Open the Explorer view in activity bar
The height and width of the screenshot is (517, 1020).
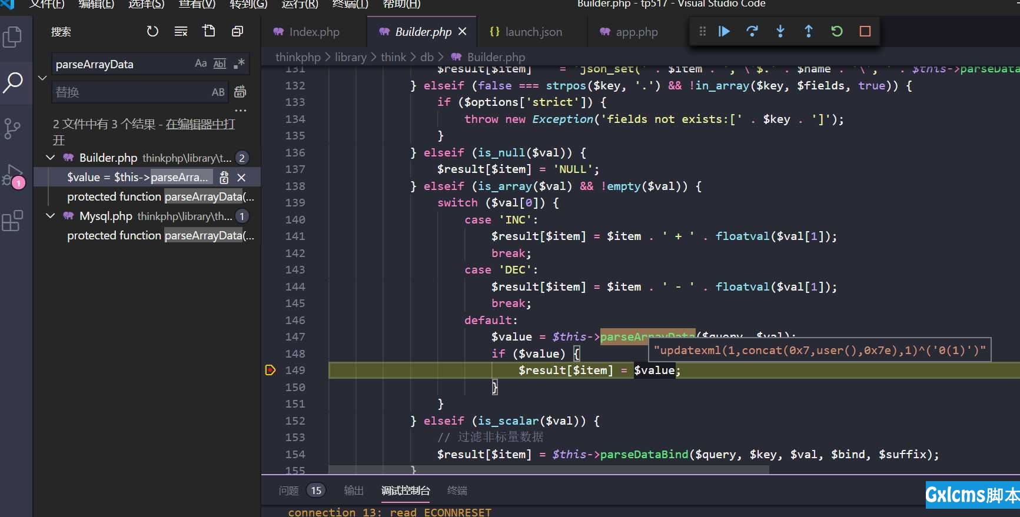(x=13, y=36)
